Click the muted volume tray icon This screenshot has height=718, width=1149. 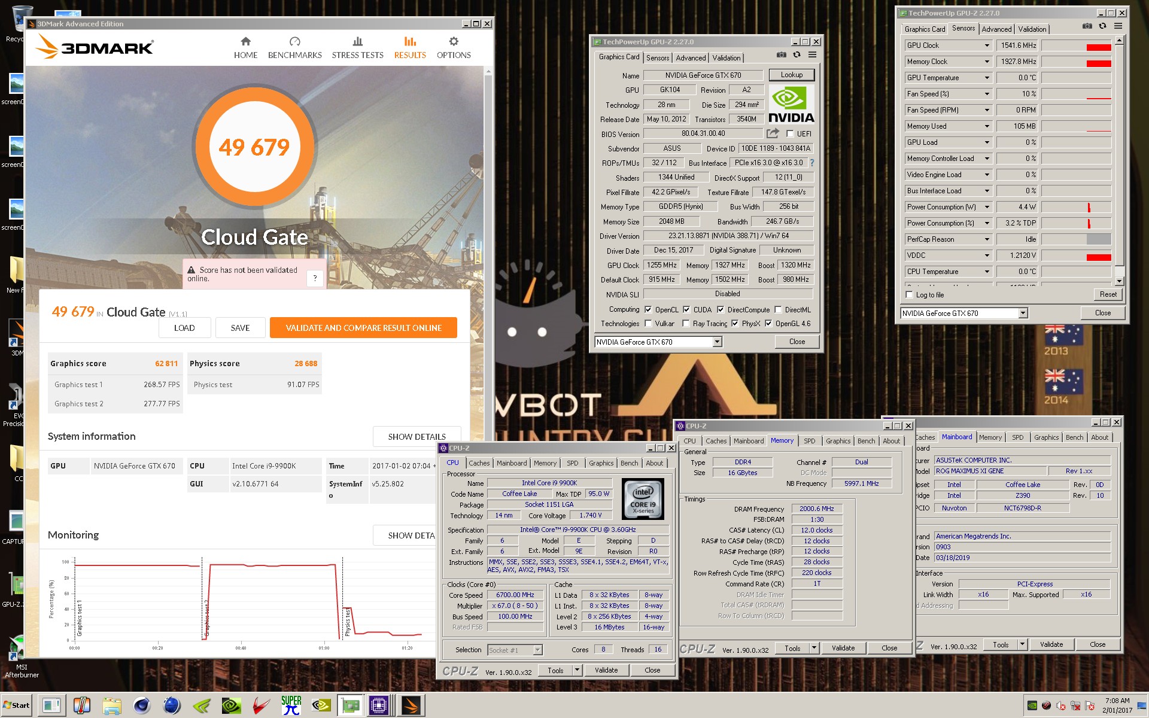tap(1061, 705)
